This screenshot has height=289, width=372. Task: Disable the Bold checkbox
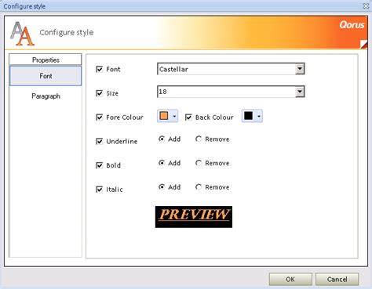point(100,165)
